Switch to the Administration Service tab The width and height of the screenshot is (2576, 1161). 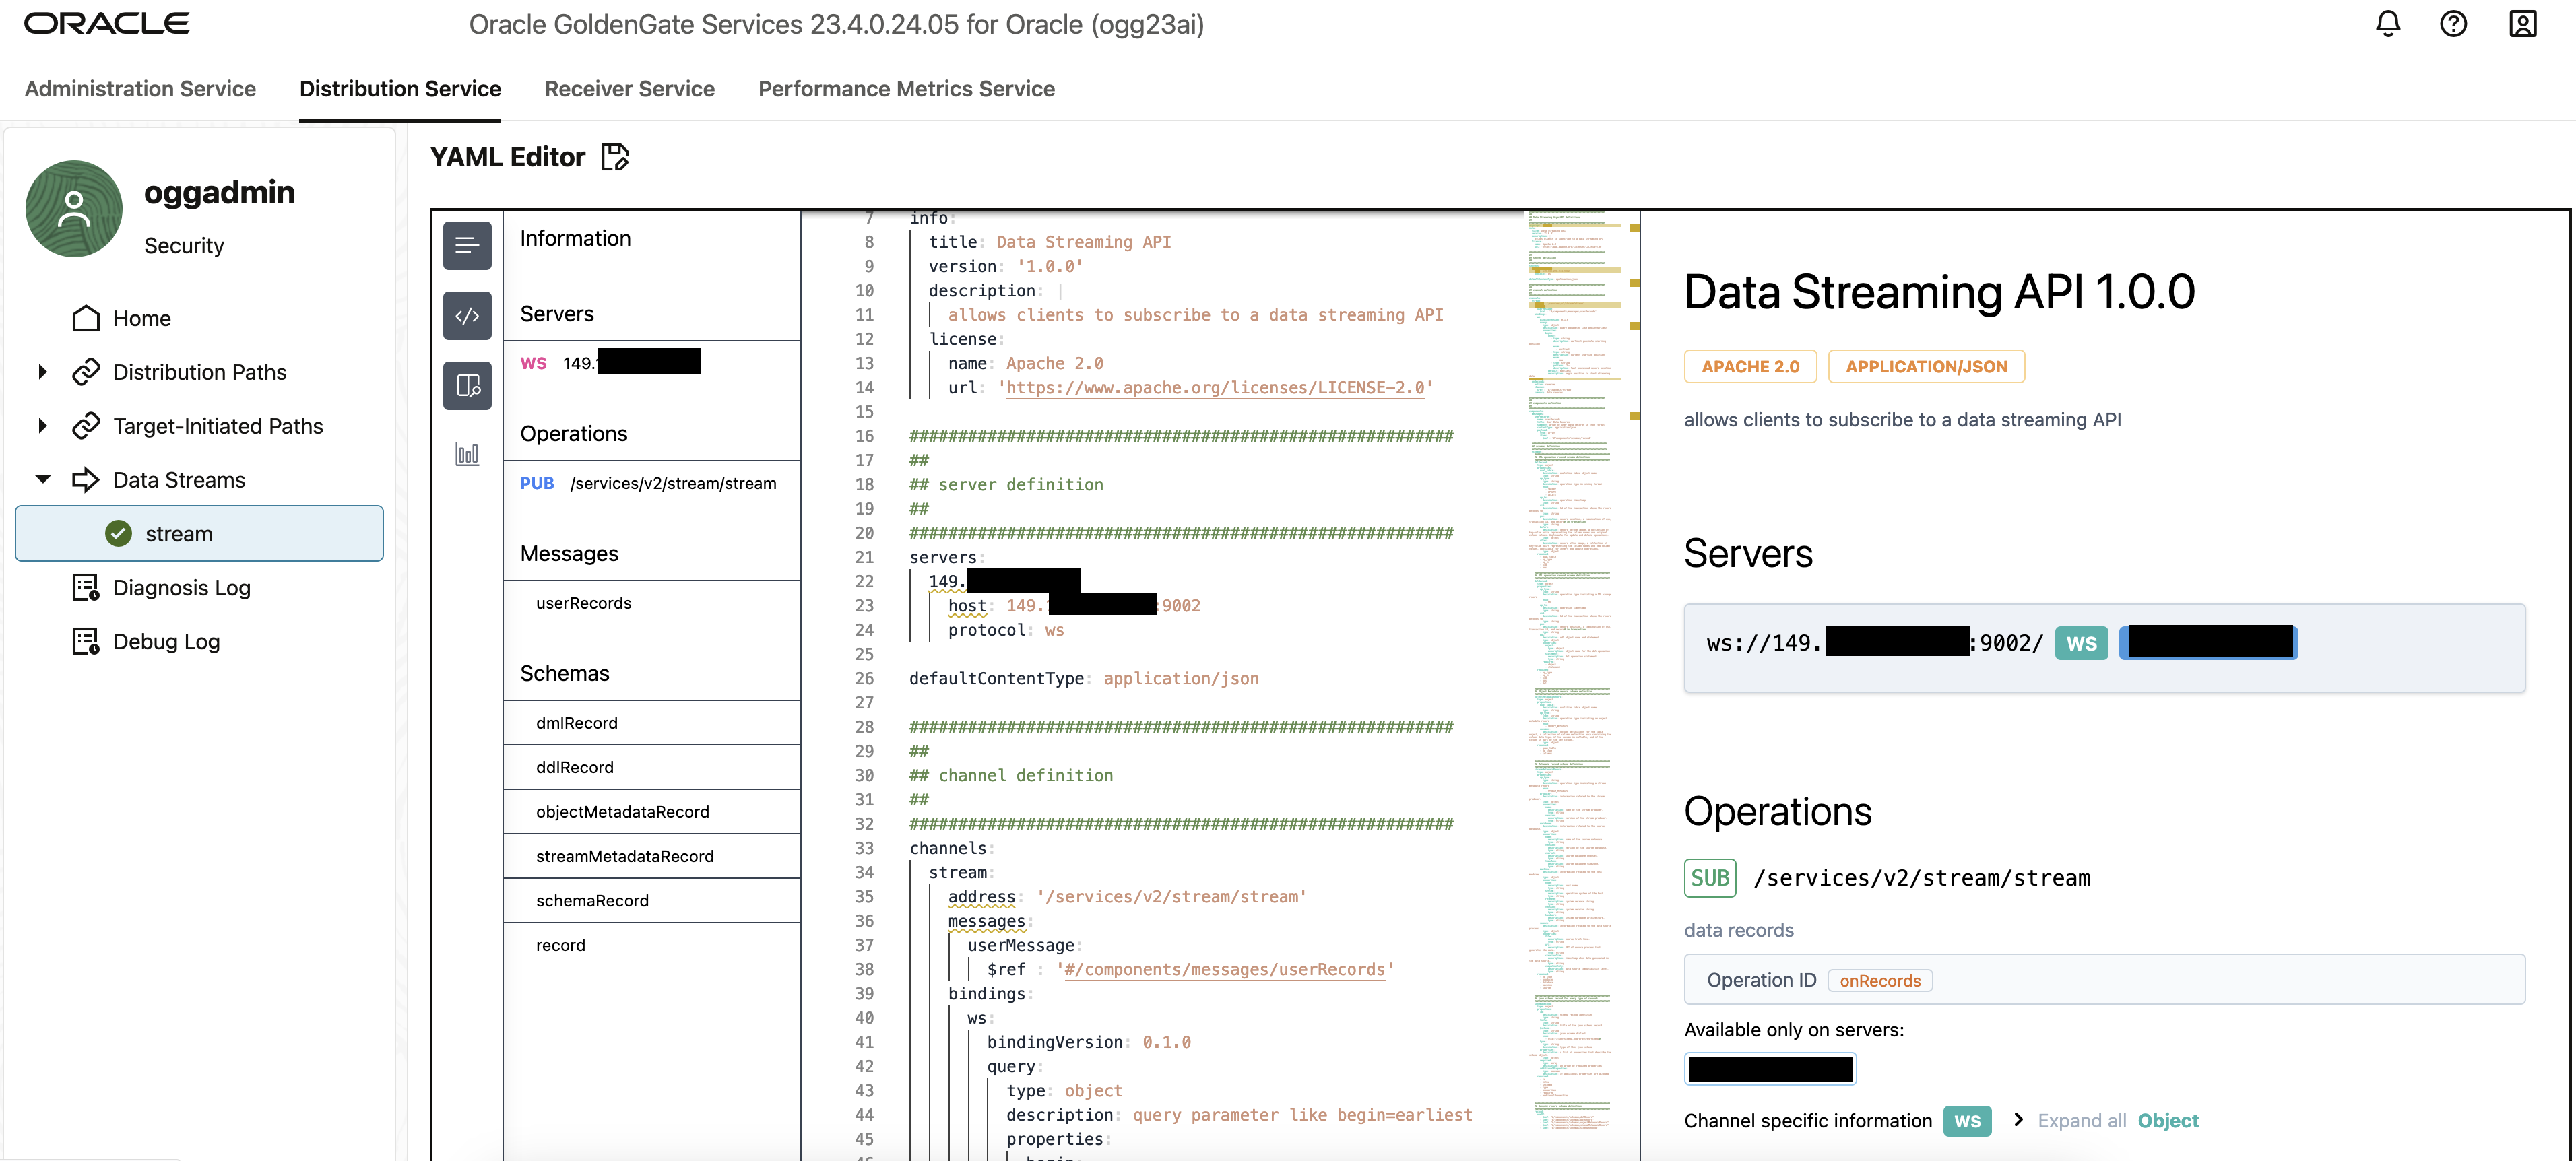click(140, 88)
